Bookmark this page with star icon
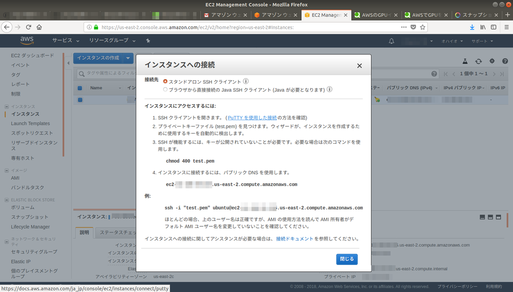Viewport: 513px width, 292px height. pyautogui.click(x=423, y=27)
